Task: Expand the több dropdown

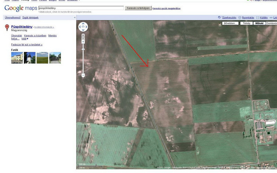Action: click(x=25, y=39)
